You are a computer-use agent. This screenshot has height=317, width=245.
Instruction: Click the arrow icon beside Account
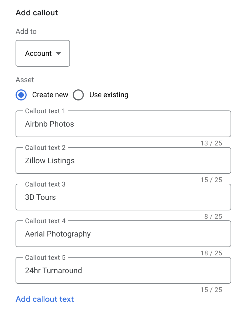coord(58,53)
